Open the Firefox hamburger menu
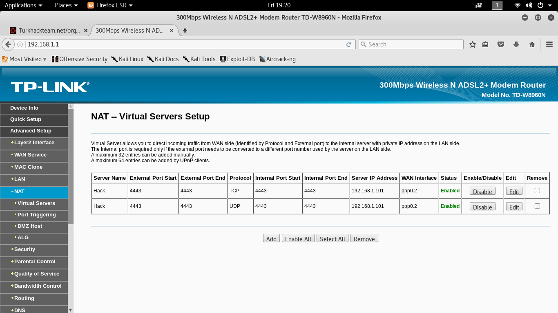 click(x=549, y=44)
